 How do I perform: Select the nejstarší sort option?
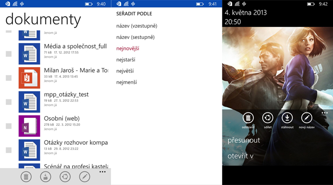click(x=126, y=60)
